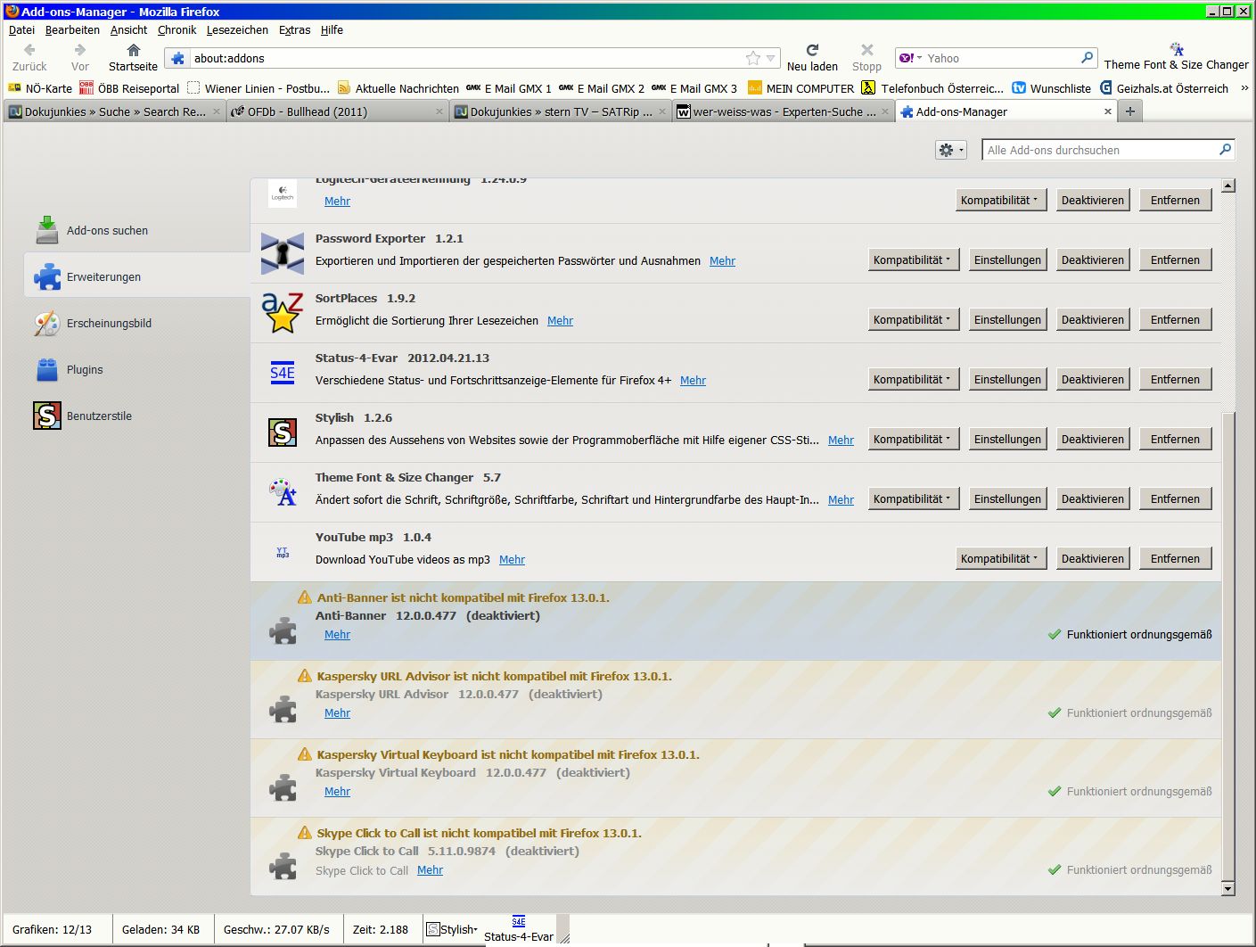Select the Erweiterungen category

pos(136,276)
